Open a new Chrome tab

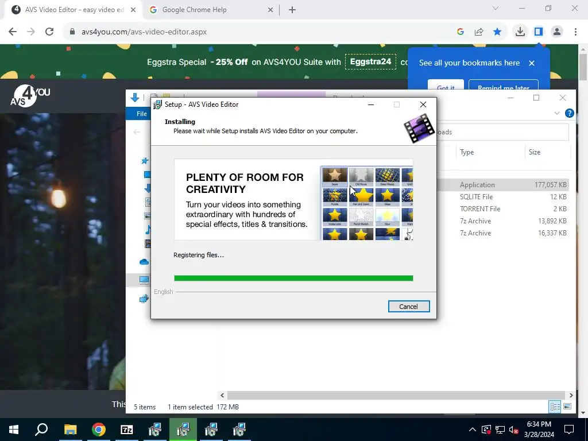tap(292, 10)
